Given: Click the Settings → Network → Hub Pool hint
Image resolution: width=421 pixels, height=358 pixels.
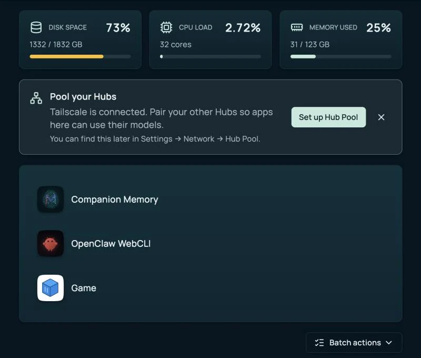Looking at the screenshot, I should [155, 139].
